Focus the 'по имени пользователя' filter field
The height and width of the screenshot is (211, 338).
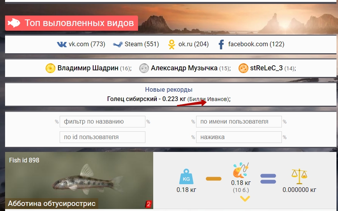pyautogui.click(x=239, y=122)
